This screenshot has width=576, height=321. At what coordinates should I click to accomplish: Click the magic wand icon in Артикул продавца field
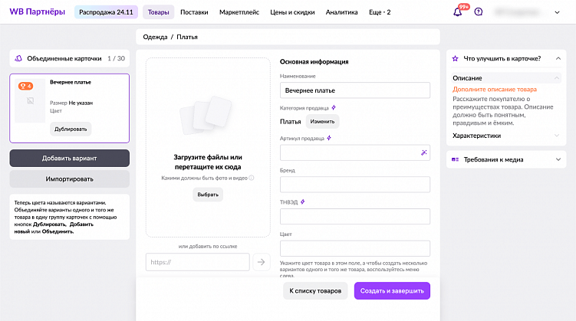pyautogui.click(x=423, y=152)
